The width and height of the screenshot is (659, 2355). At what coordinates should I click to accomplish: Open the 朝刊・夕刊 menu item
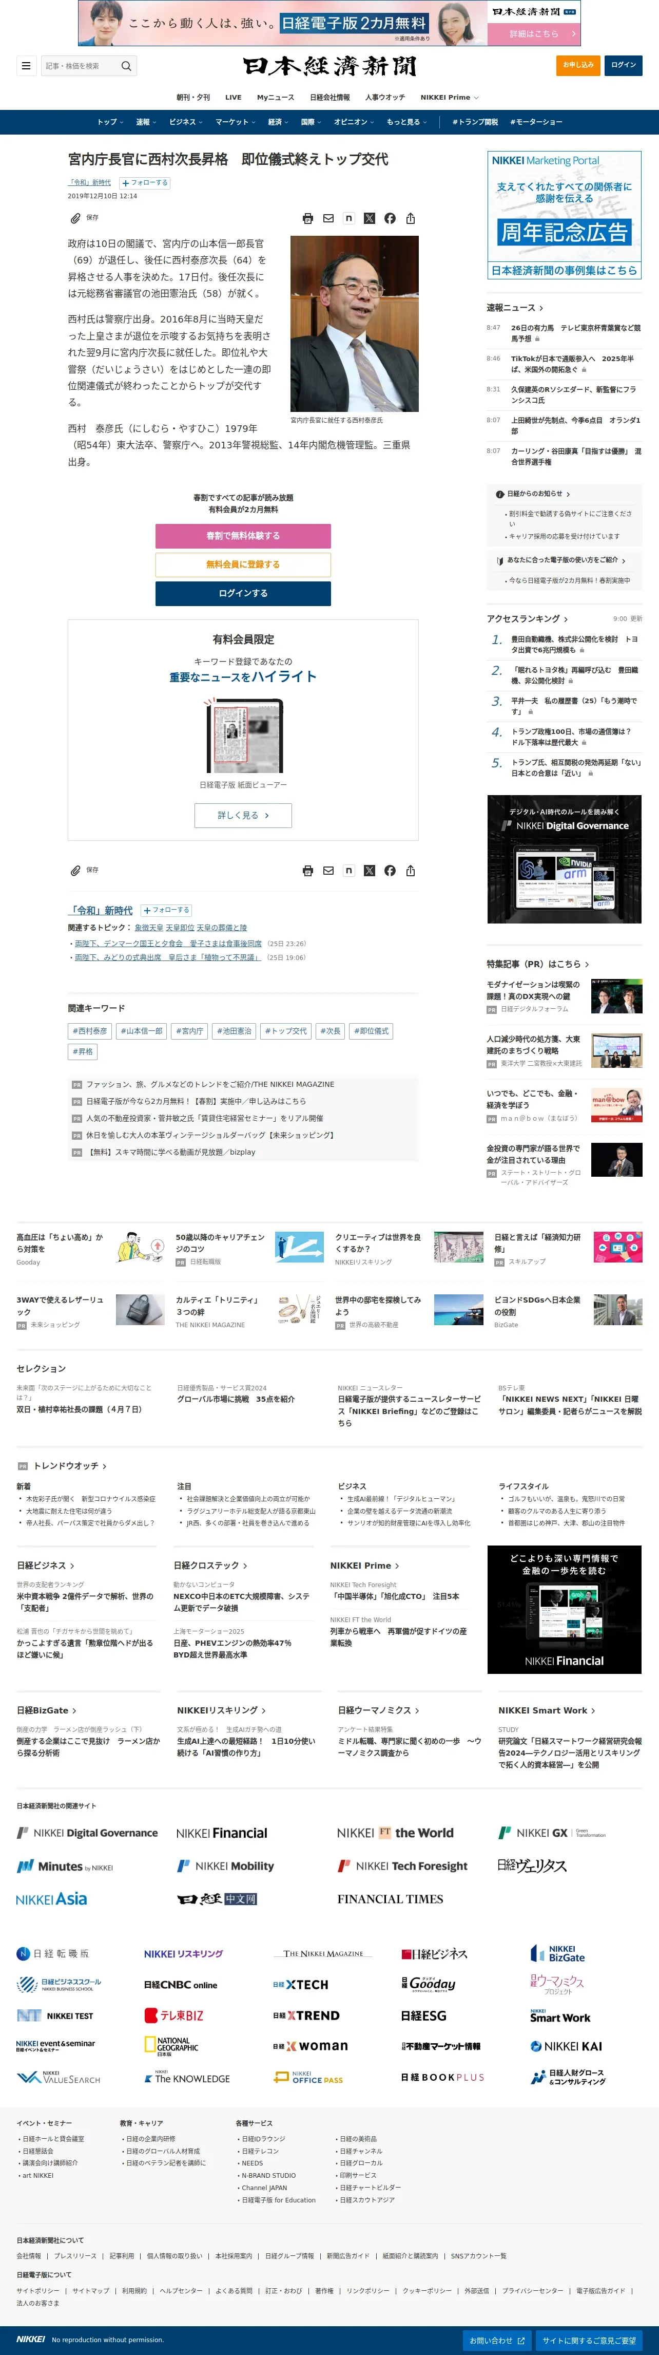(193, 97)
